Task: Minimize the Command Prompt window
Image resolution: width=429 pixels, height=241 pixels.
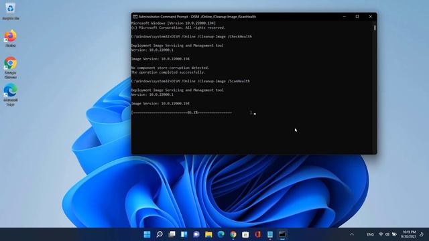Action: click(x=345, y=17)
